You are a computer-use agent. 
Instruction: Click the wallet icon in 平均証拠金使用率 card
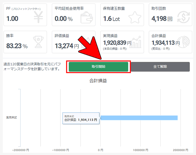[87, 17]
